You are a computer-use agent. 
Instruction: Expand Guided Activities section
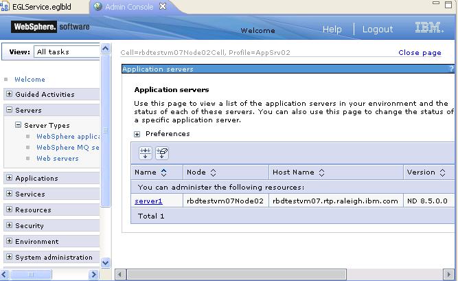(x=10, y=94)
